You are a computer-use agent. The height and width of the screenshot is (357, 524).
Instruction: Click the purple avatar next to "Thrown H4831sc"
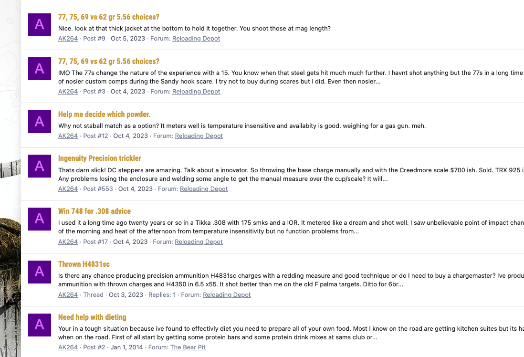pyautogui.click(x=40, y=272)
